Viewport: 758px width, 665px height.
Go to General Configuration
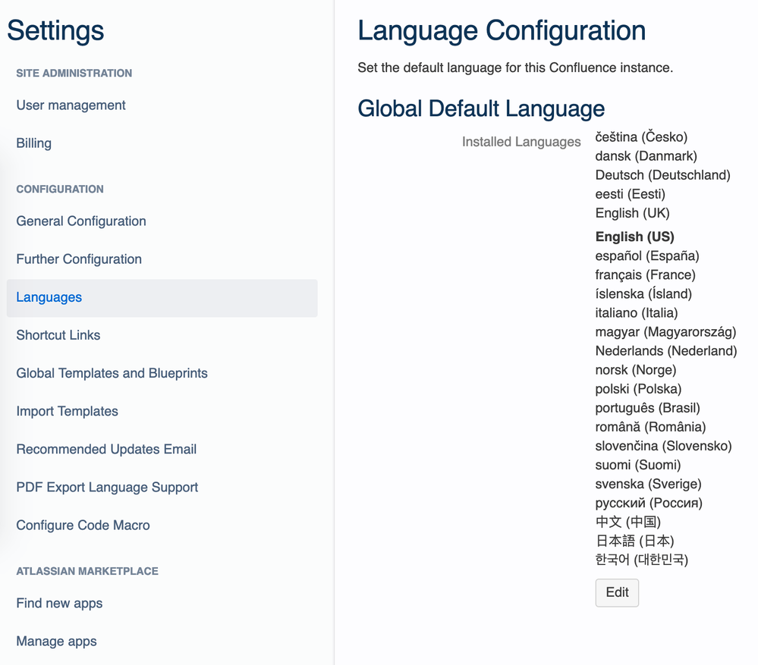tap(81, 221)
